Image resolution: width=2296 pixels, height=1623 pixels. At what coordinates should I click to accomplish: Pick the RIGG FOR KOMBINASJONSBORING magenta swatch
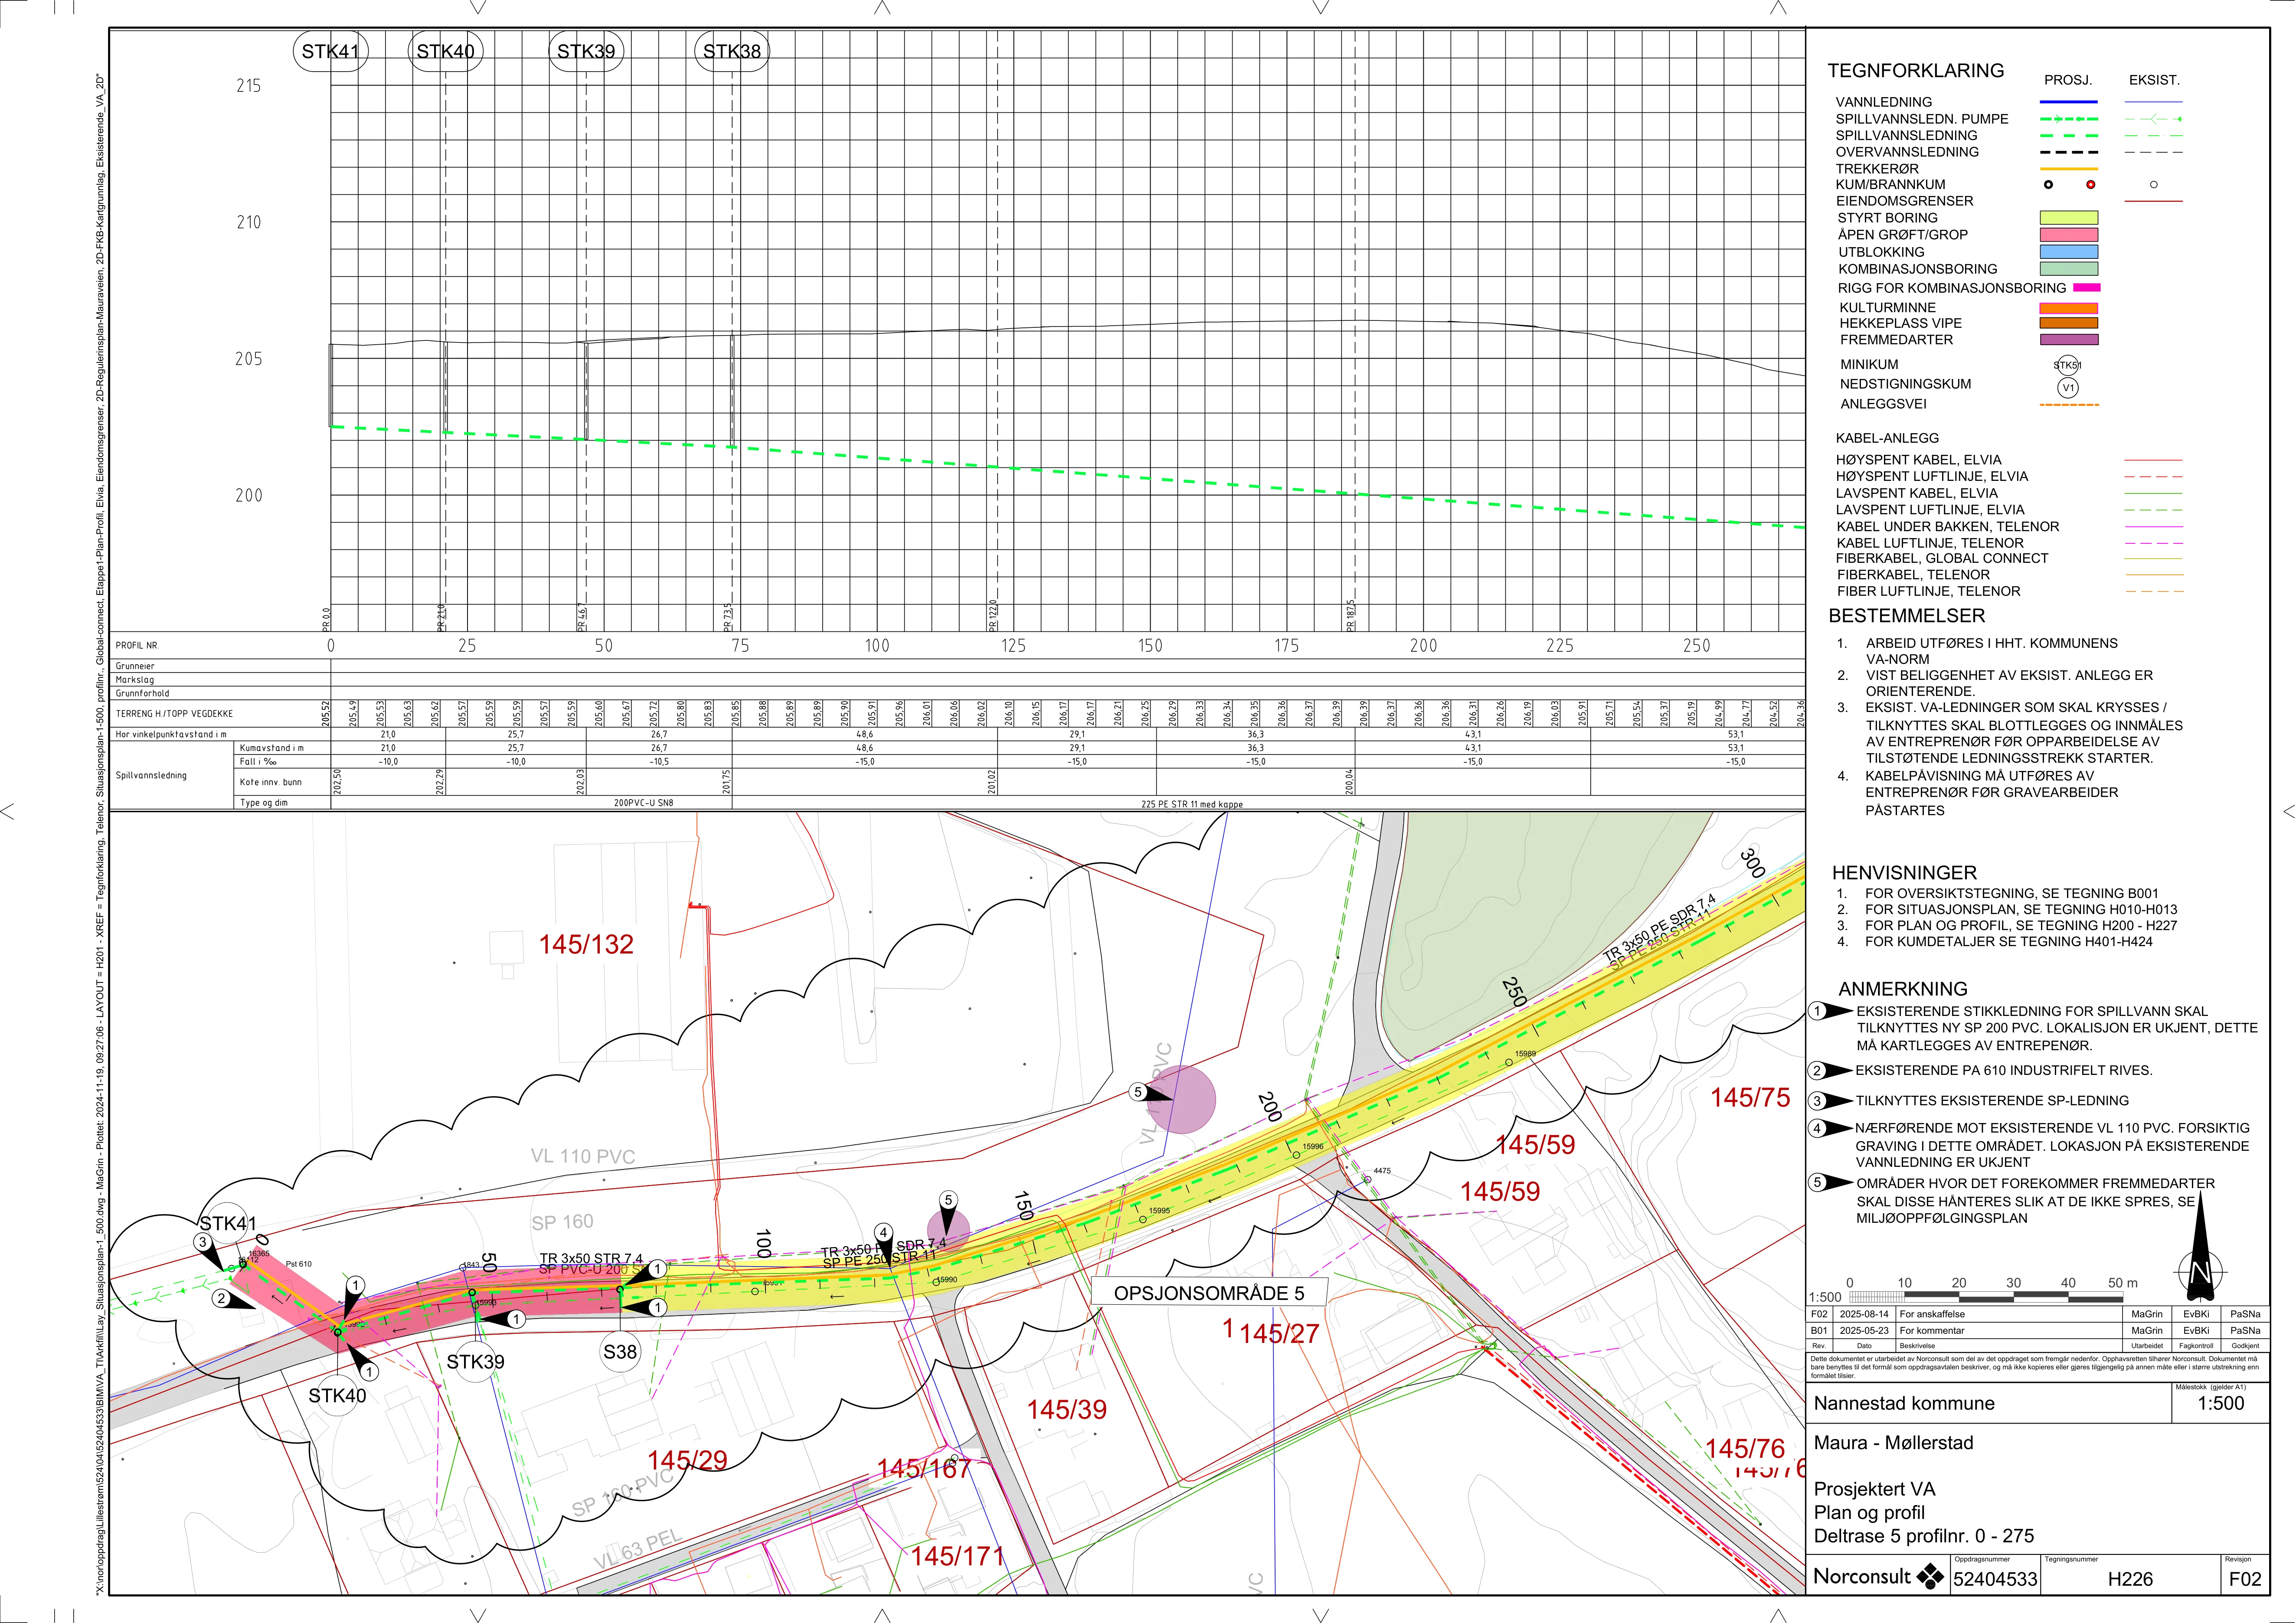click(2087, 288)
